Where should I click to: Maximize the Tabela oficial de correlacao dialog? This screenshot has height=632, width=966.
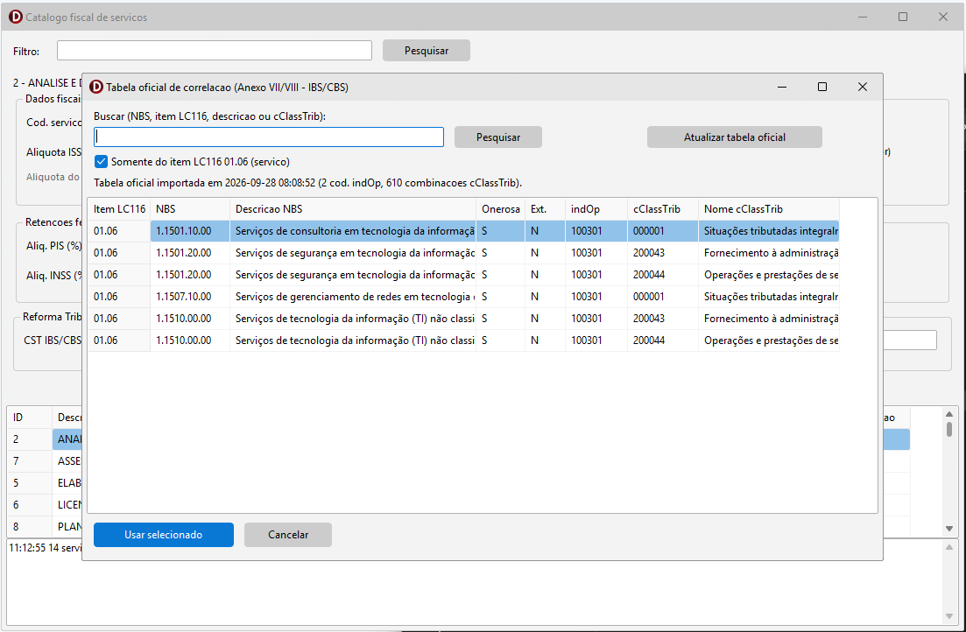pos(821,87)
